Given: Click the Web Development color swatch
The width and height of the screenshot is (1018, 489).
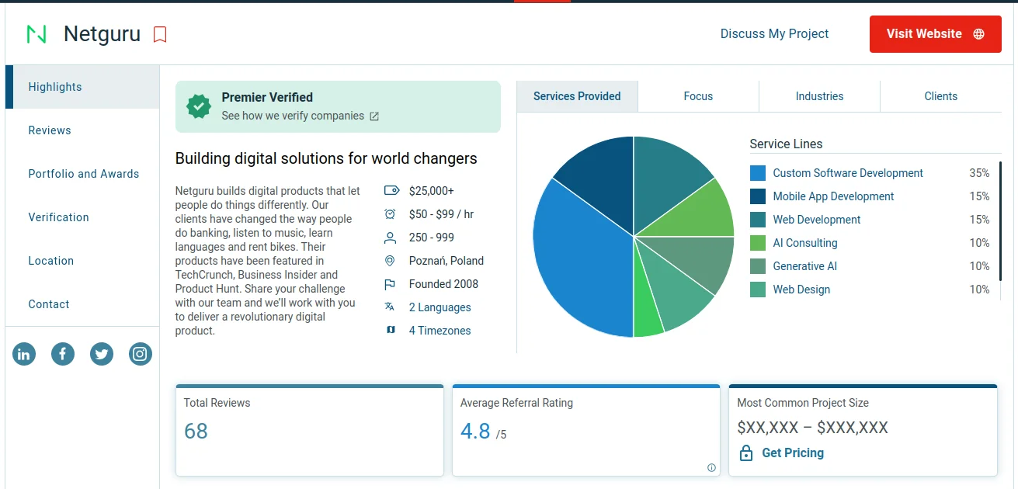Looking at the screenshot, I should click(x=758, y=220).
